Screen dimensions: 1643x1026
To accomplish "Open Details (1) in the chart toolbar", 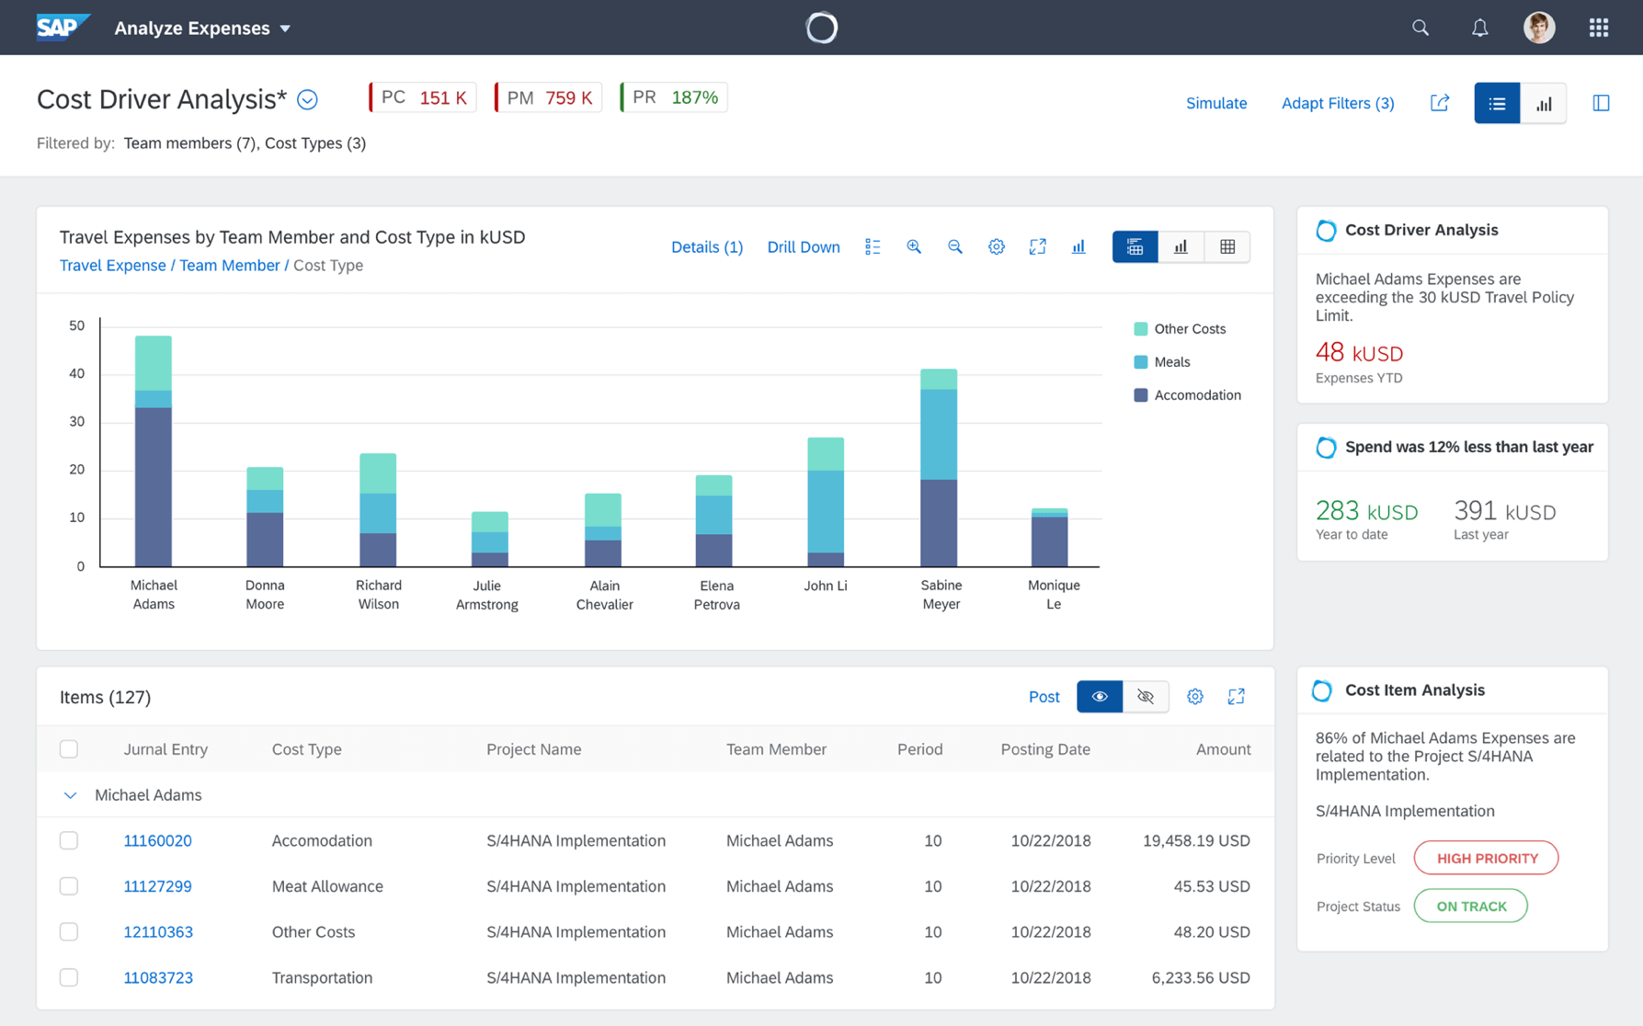I will pos(706,246).
